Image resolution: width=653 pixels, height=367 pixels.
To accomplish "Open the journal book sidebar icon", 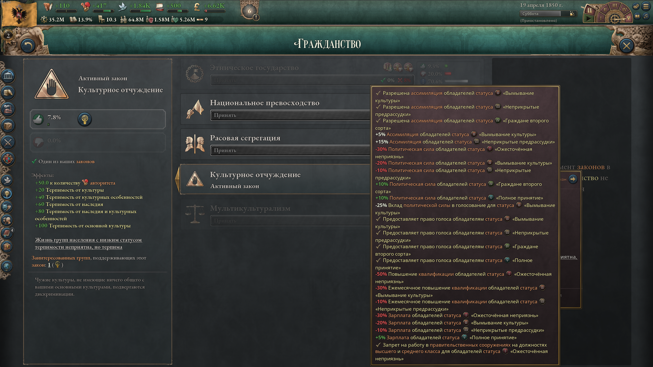I will 7,233.
